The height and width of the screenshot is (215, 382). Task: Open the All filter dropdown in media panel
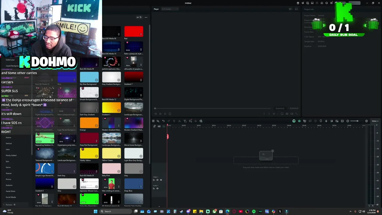(139, 17)
